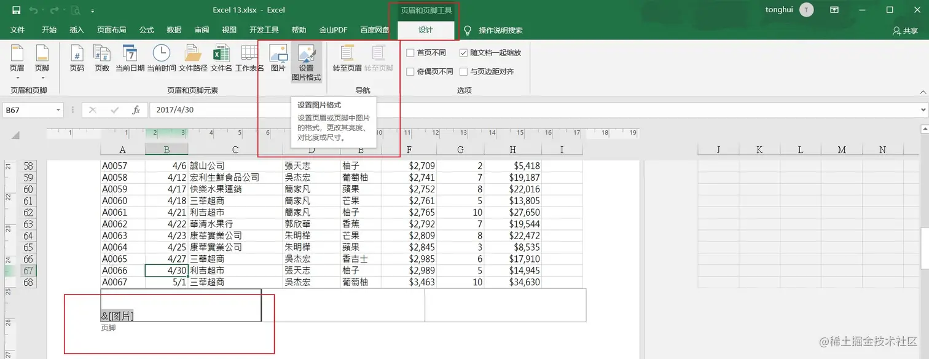Click the vertical scrollbar thumb
Screen dimensions: 929x359
[924, 249]
